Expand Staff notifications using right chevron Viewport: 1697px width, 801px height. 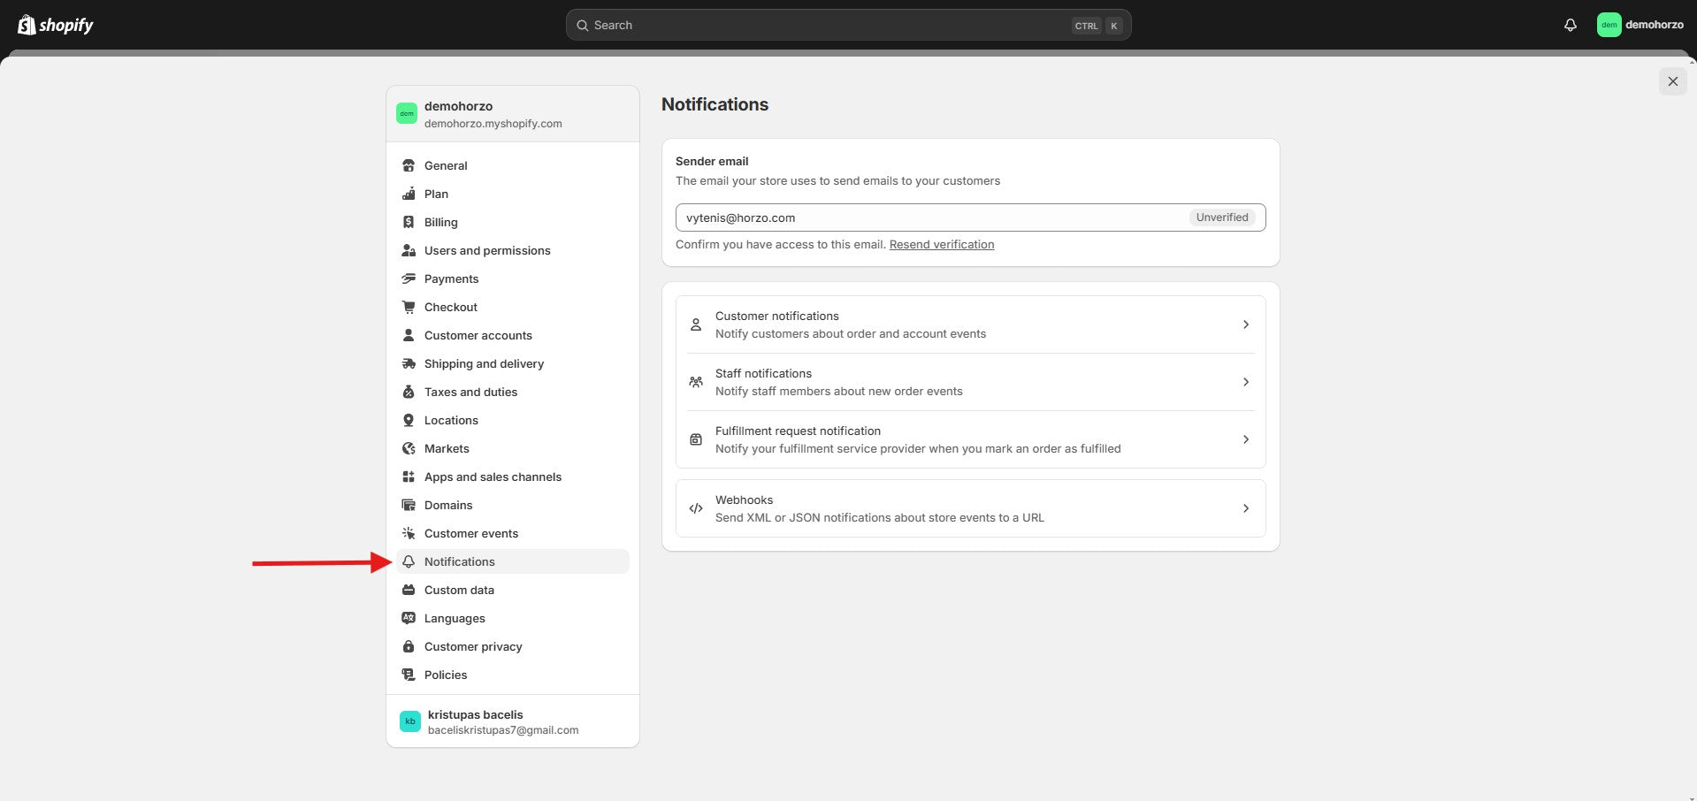1245,382
